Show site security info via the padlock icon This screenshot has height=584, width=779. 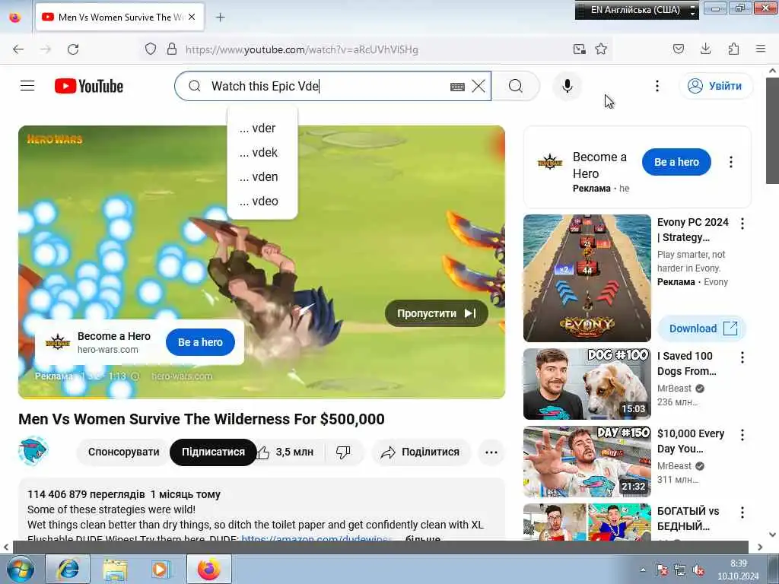pyautogui.click(x=172, y=49)
